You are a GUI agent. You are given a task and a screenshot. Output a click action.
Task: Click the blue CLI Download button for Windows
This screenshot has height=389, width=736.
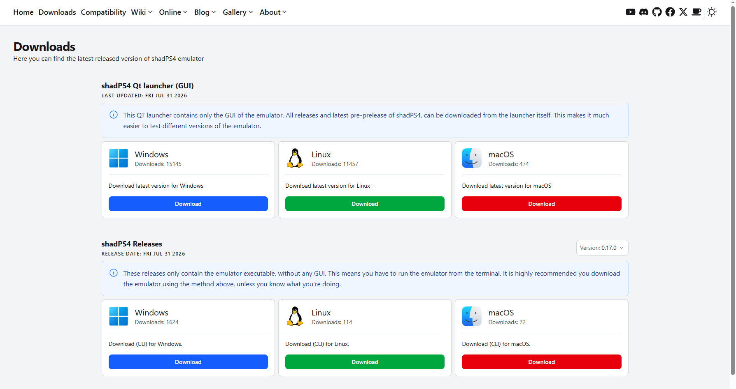(x=188, y=362)
